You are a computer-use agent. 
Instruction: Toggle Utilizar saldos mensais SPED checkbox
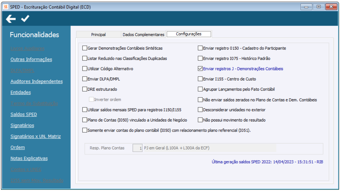tap(85, 110)
